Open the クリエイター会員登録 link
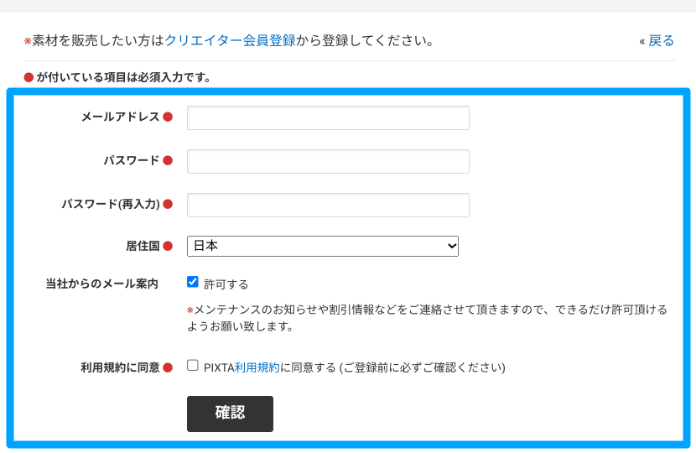 [x=230, y=41]
